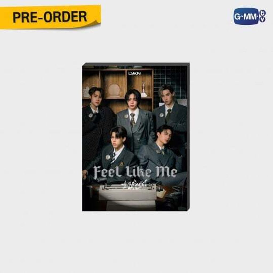Click the typewriter on the album cover
Viewport: 273px width, 273px height.
point(128,191)
